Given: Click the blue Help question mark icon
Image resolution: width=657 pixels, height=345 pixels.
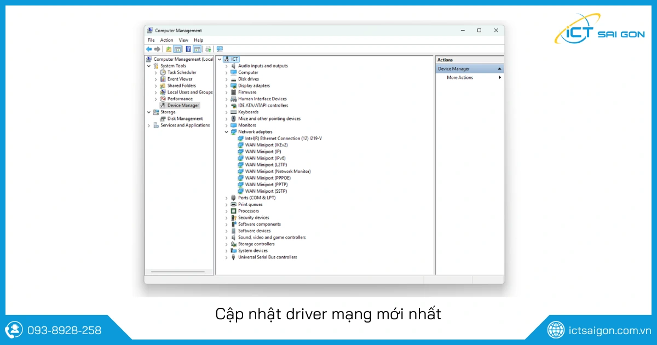Looking at the screenshot, I should [x=188, y=49].
